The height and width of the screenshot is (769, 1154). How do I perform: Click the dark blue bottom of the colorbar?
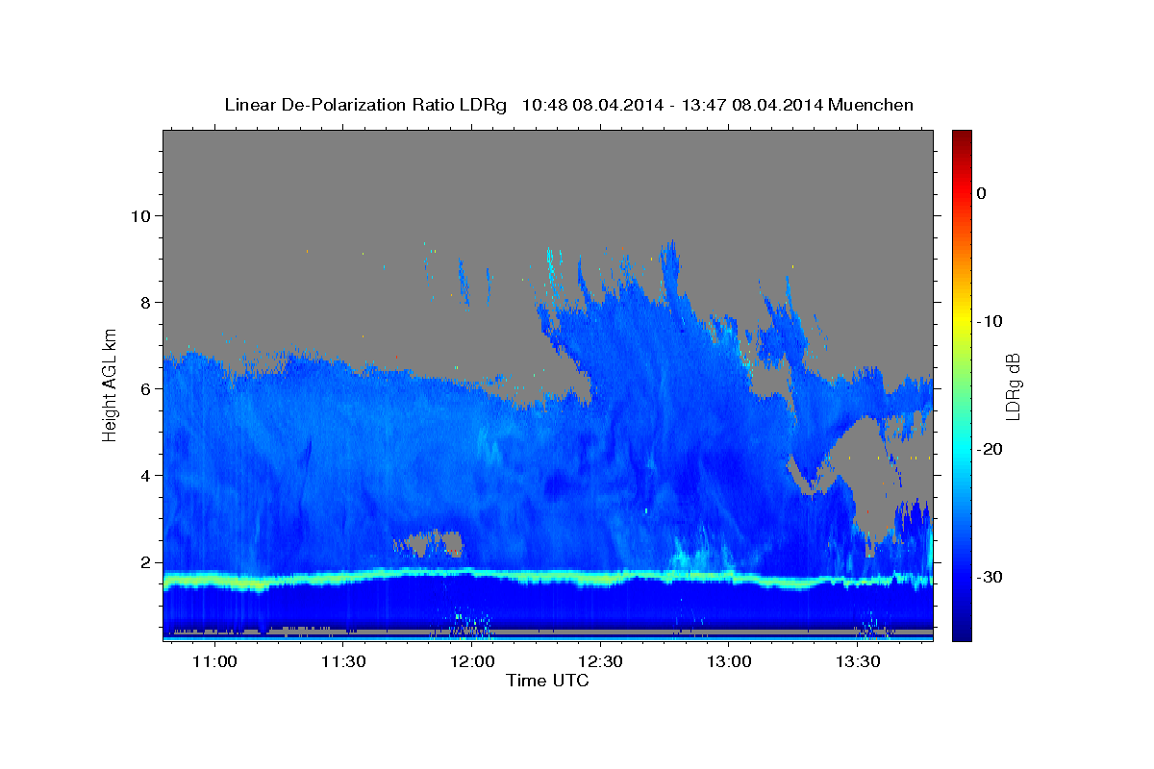pos(962,633)
